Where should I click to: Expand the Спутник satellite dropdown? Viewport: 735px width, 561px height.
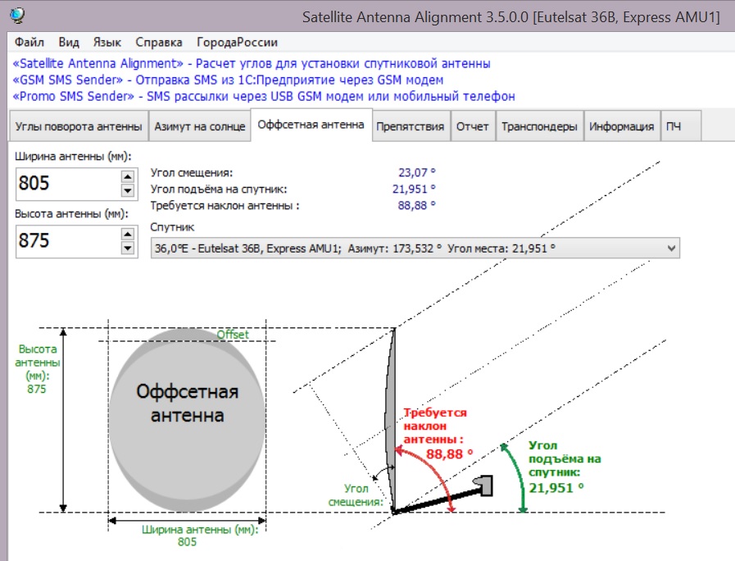(x=672, y=248)
